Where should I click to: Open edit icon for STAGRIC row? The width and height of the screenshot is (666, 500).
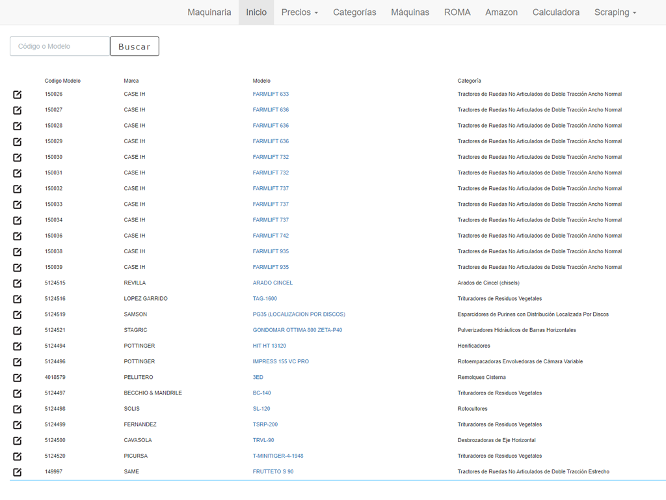[x=17, y=330]
